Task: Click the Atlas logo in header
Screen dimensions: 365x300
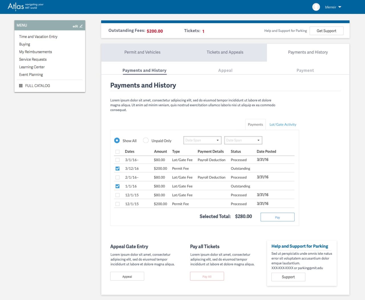Action: coord(25,6)
